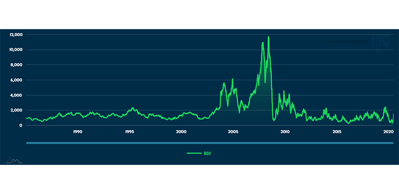Select the 2005 x-axis year label
399x194 pixels.
click(233, 132)
